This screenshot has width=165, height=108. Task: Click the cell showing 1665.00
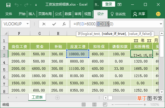click(x=142, y=68)
